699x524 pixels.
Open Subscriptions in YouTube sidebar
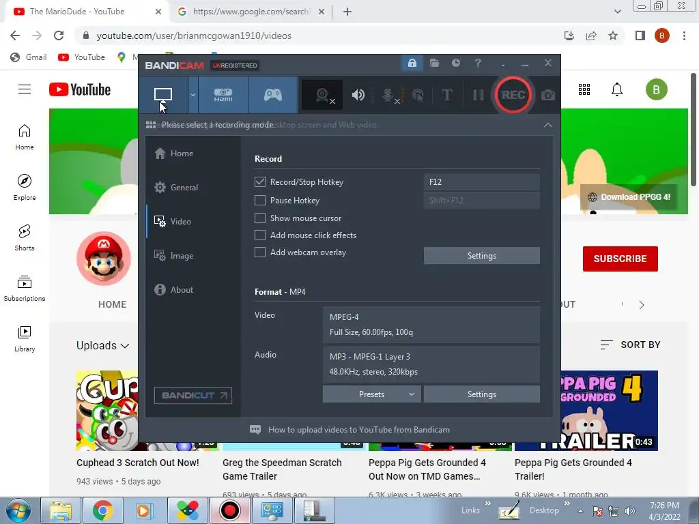coord(25,289)
